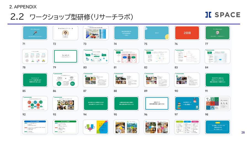Open slide 93 with the photo grid
The image size is (251, 141).
[65, 103]
